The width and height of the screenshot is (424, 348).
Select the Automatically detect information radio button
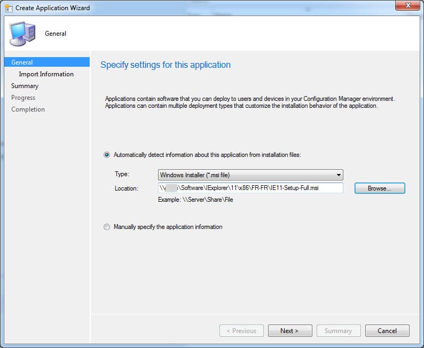(x=107, y=155)
